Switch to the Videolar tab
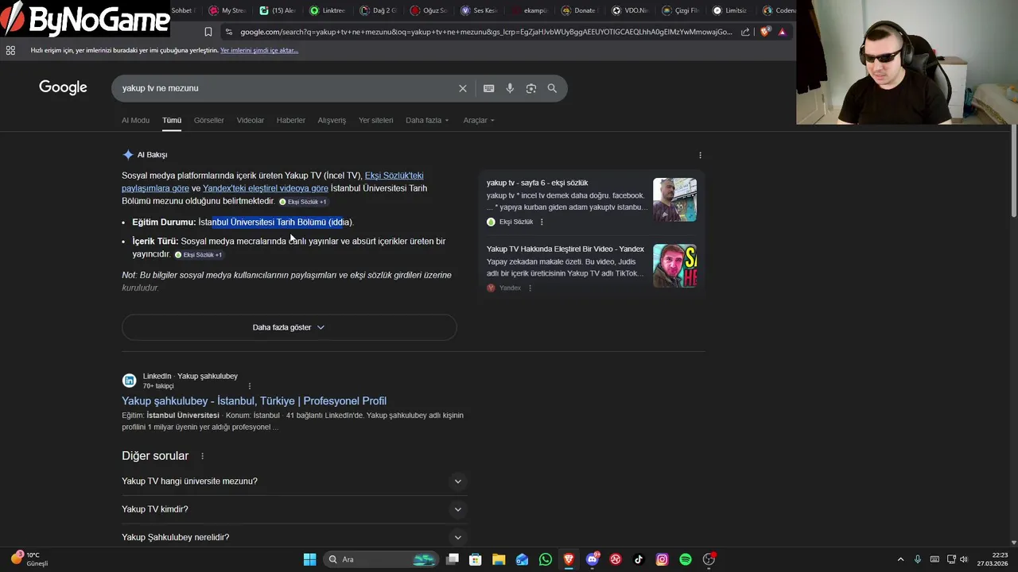Screen dimensions: 1018x572 pos(250,121)
